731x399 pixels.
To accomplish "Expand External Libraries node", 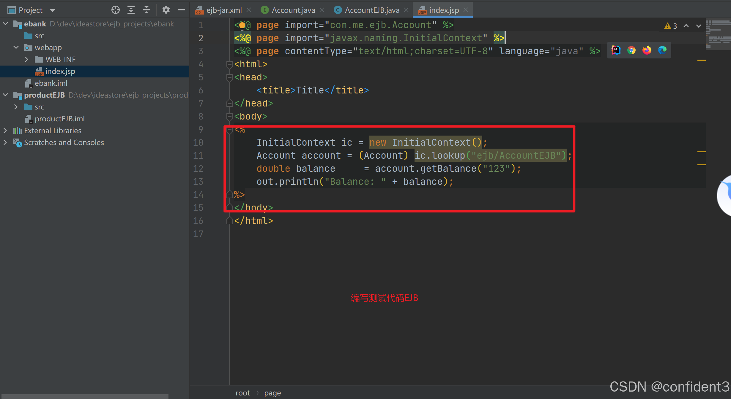I will coord(5,131).
